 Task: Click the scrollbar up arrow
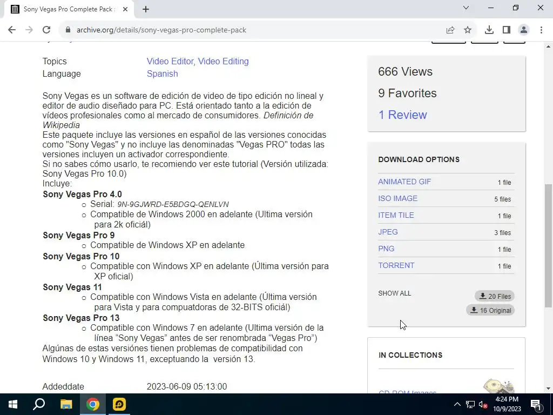[x=548, y=46]
